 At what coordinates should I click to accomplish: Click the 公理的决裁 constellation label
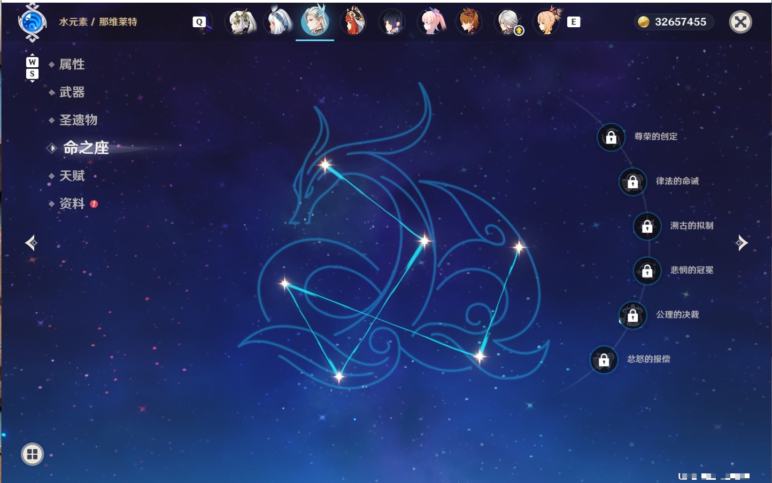click(x=677, y=314)
